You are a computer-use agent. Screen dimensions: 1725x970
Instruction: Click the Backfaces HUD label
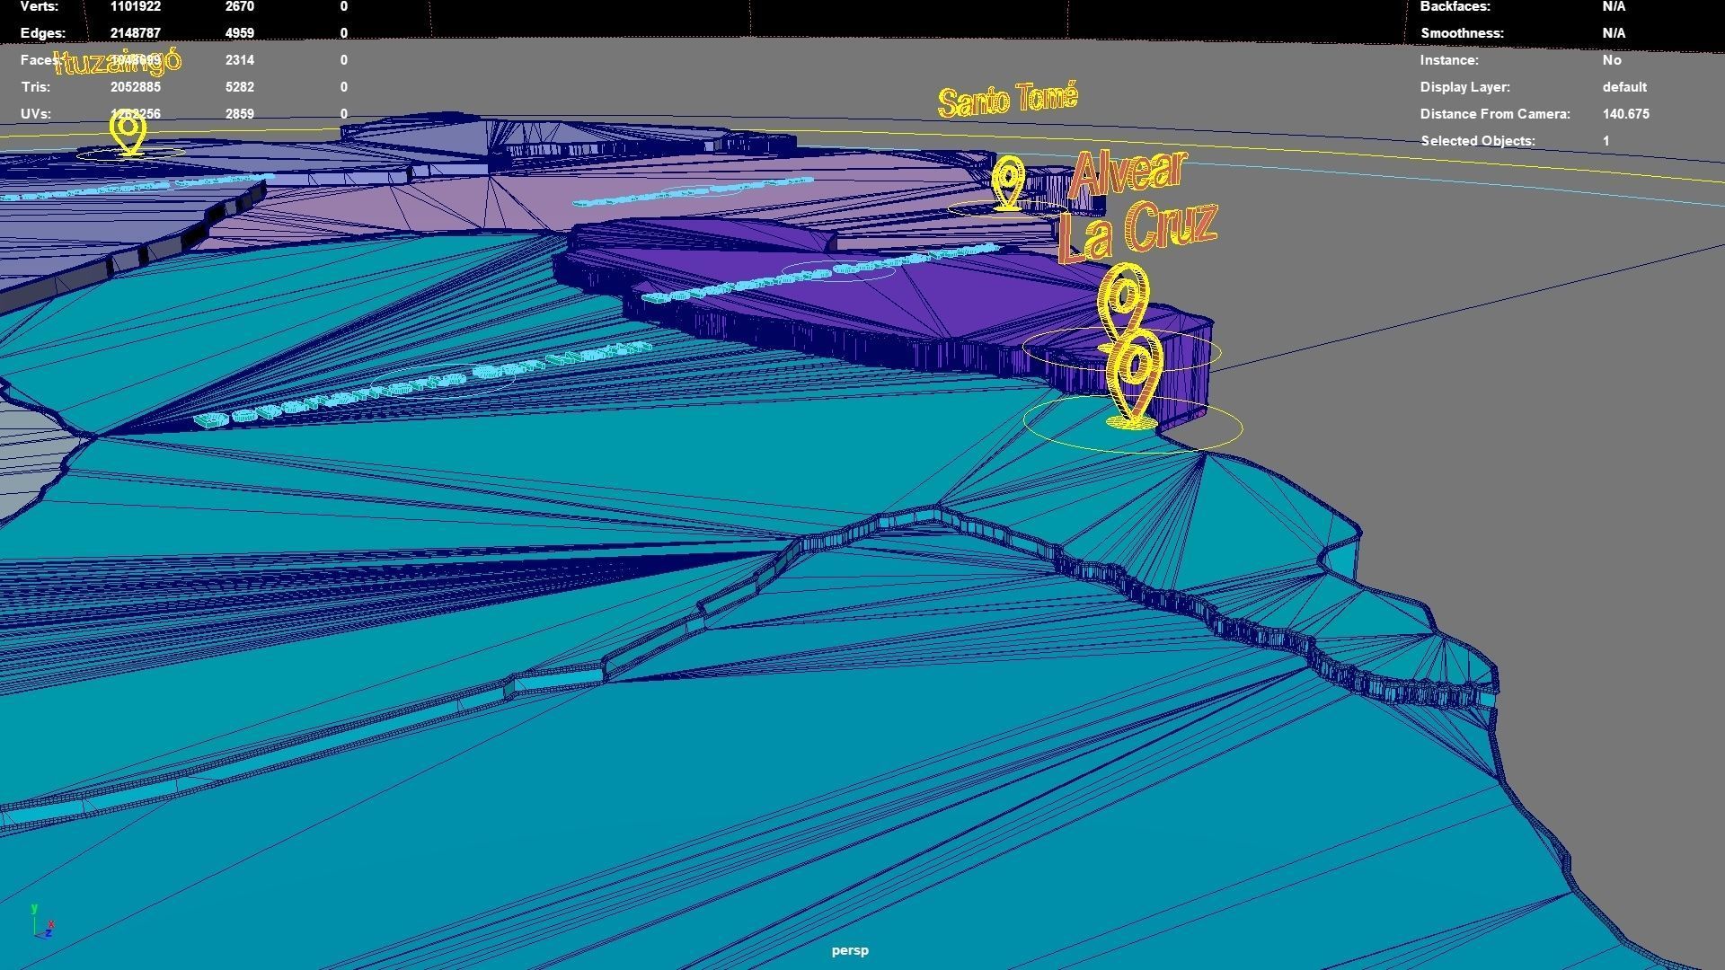point(1455,6)
